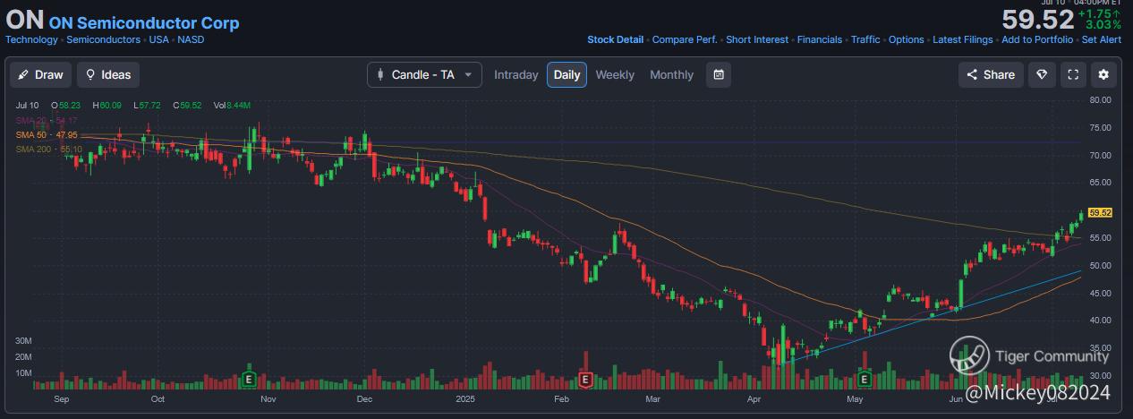Toggle fullscreen chart view

pos(1073,74)
